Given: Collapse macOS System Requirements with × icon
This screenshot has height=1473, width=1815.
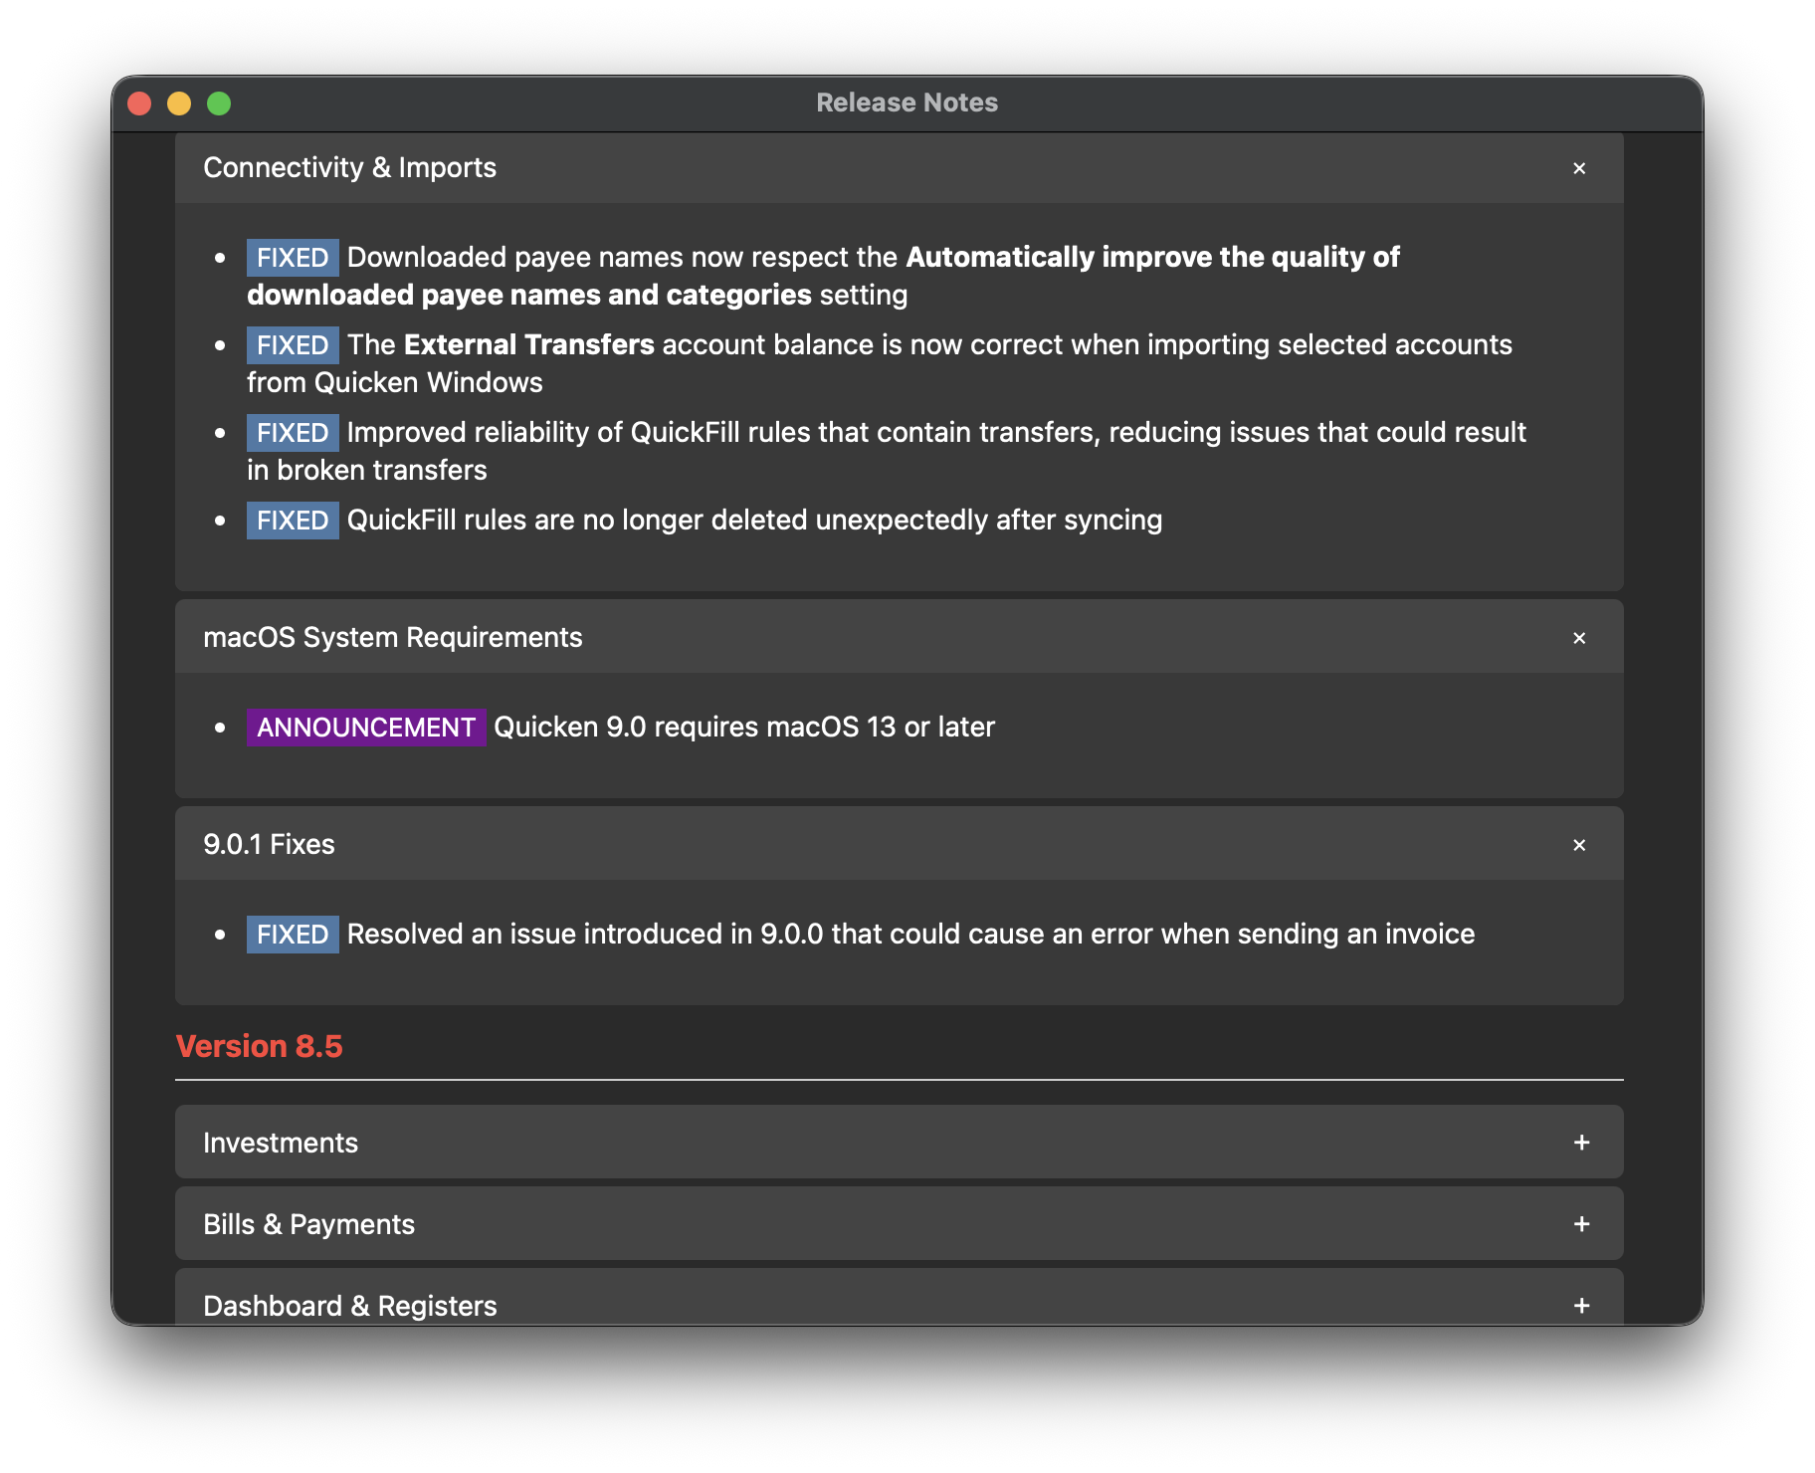Looking at the screenshot, I should pyautogui.click(x=1579, y=638).
